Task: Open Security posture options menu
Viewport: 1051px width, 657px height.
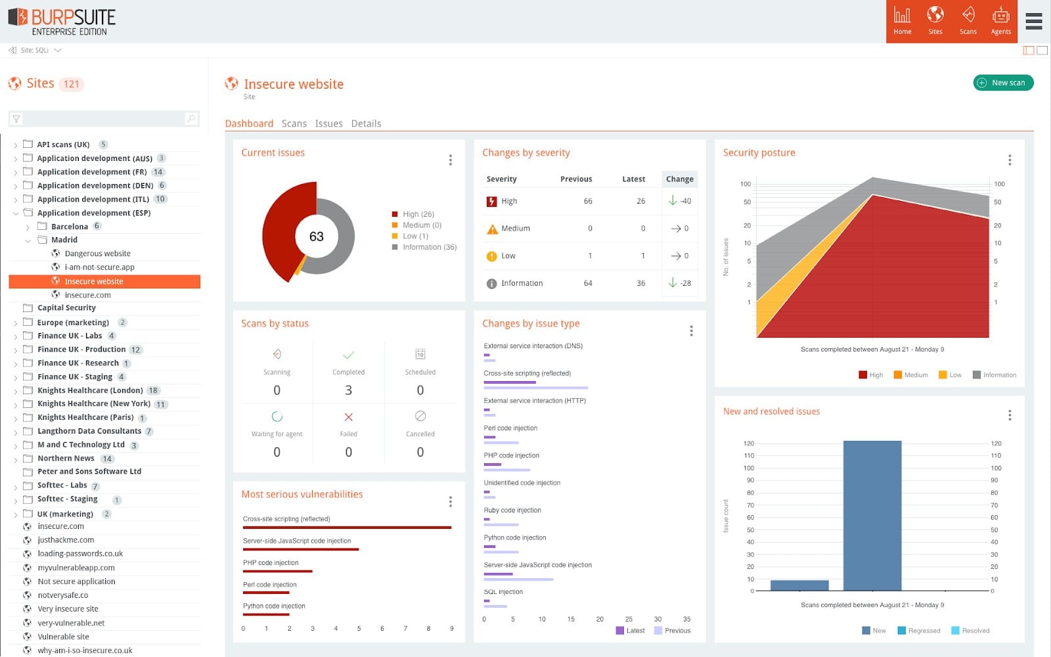Action: tap(1010, 160)
